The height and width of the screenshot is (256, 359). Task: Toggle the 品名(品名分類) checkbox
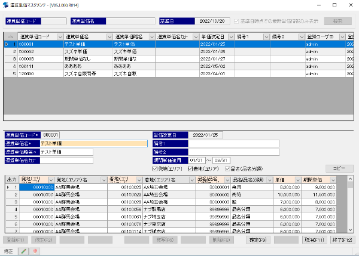coord(227,169)
